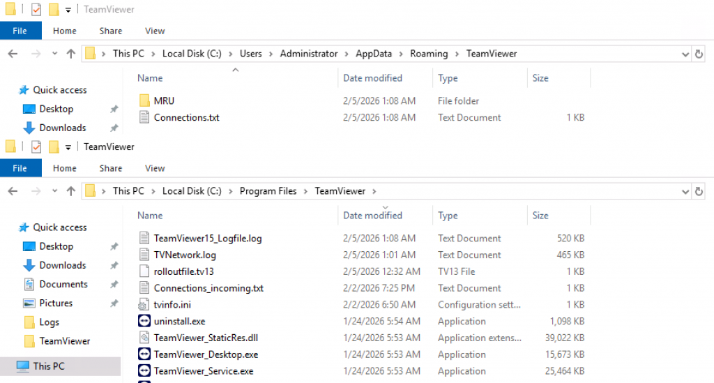Click the TeamViewer_Service.exe icon

coord(144,371)
